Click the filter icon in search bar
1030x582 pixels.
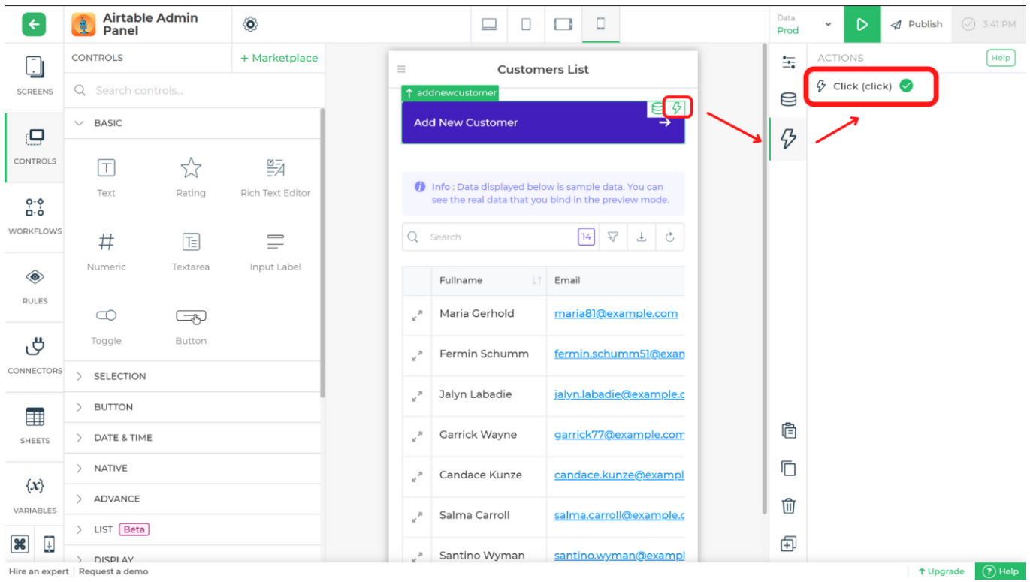613,237
